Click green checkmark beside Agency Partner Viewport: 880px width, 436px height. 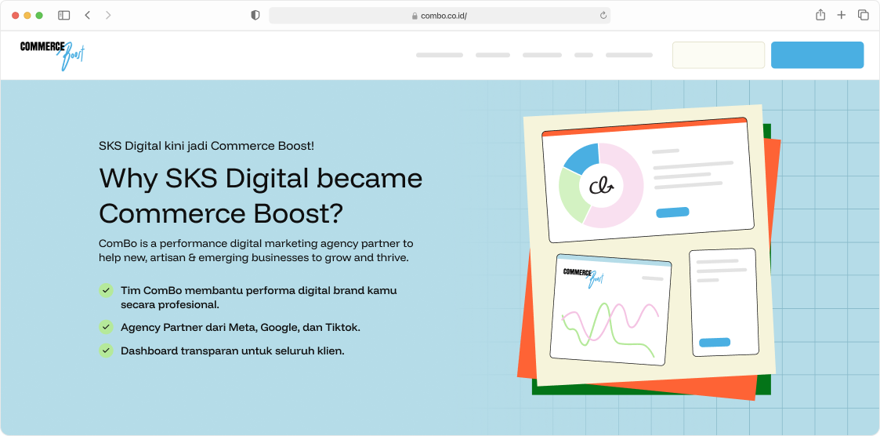[106, 326]
